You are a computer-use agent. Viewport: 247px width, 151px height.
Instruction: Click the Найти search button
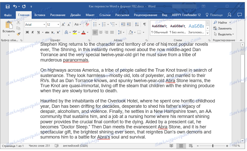pos(220,22)
